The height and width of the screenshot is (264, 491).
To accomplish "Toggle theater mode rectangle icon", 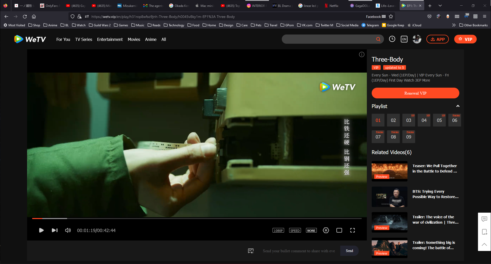I will [x=339, y=230].
